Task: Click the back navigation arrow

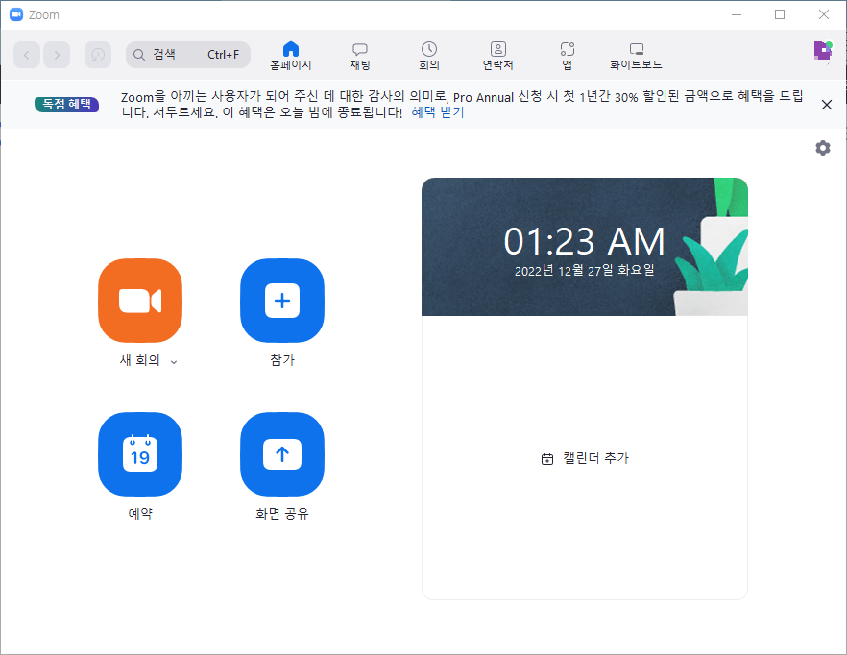Action: (26, 55)
